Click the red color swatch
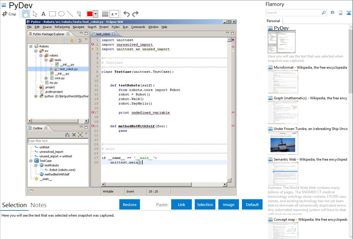 point(90,14)
